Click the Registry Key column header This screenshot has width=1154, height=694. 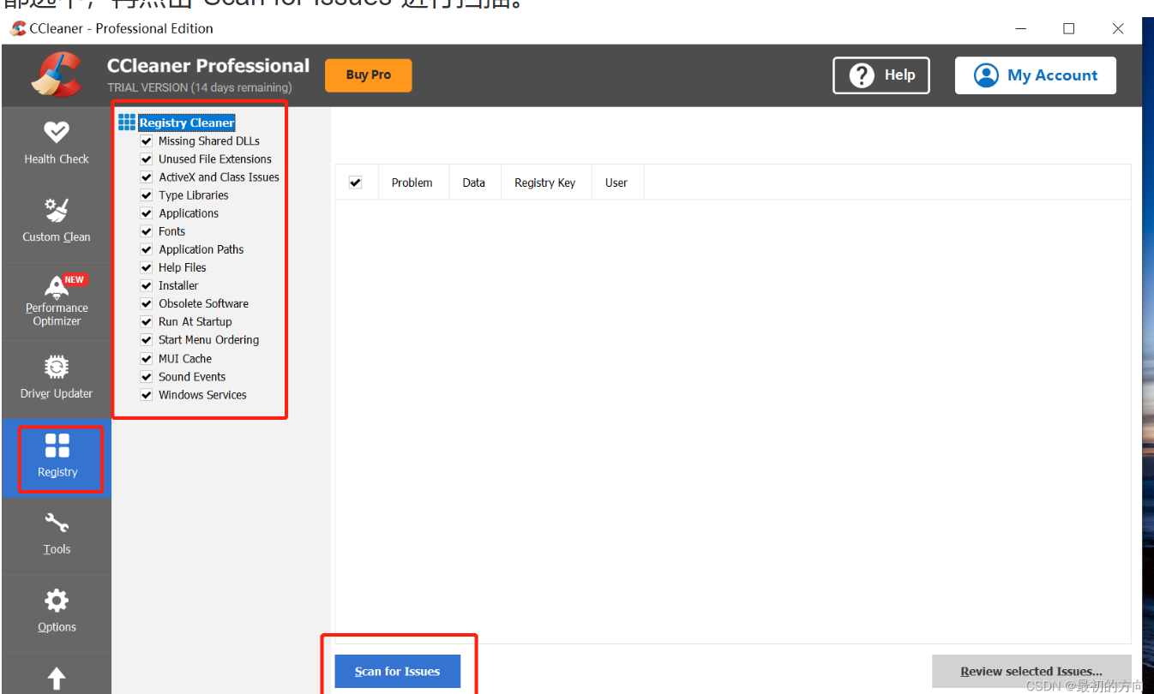[x=544, y=182]
